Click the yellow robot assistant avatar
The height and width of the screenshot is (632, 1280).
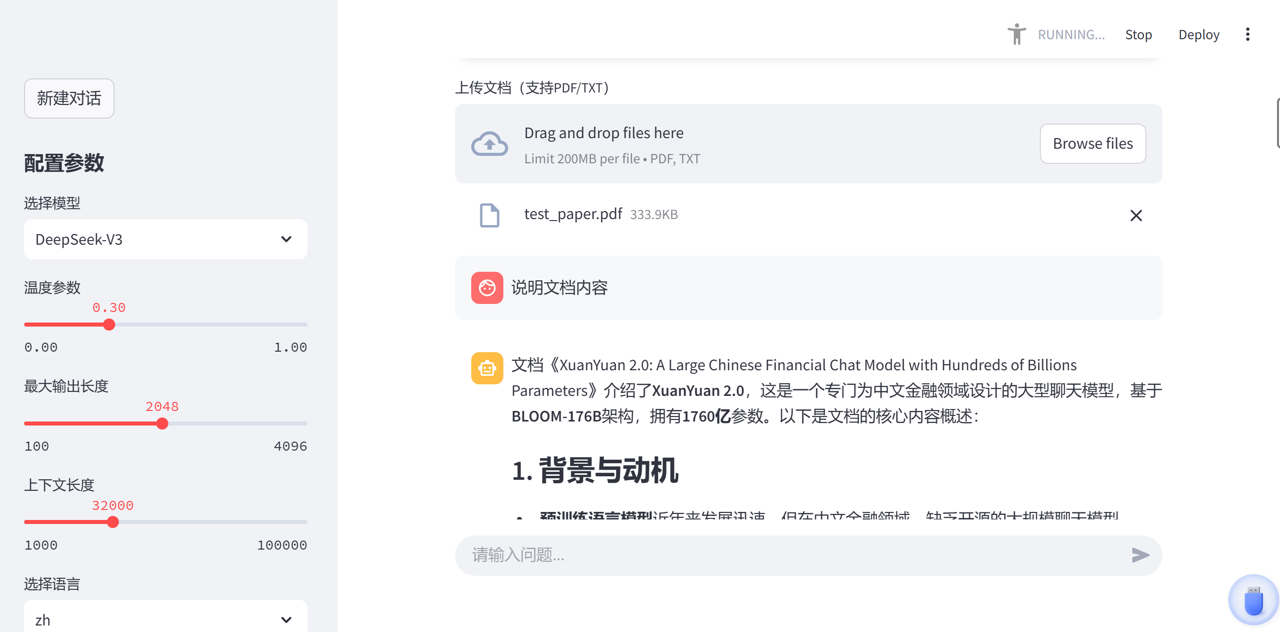487,368
